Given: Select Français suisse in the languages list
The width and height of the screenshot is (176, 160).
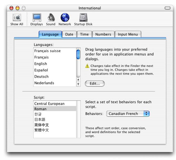Looking at the screenshot, I should coord(55,51).
